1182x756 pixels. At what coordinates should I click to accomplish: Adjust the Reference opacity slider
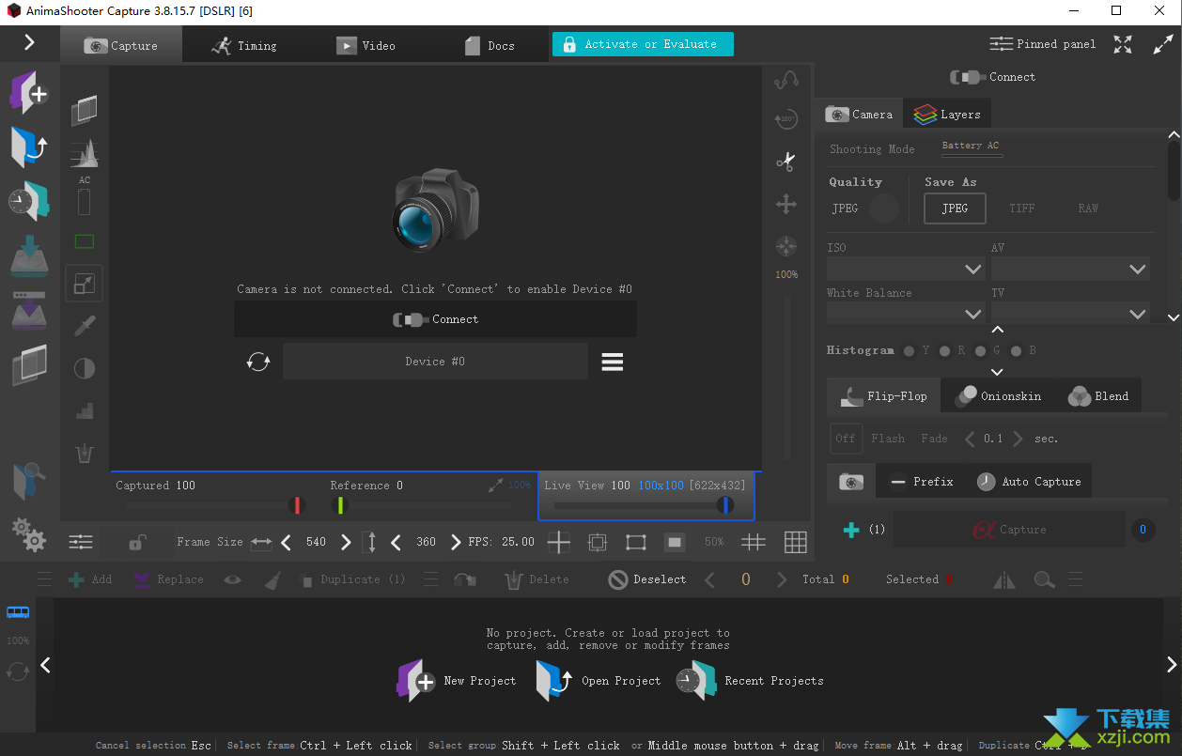[421, 505]
